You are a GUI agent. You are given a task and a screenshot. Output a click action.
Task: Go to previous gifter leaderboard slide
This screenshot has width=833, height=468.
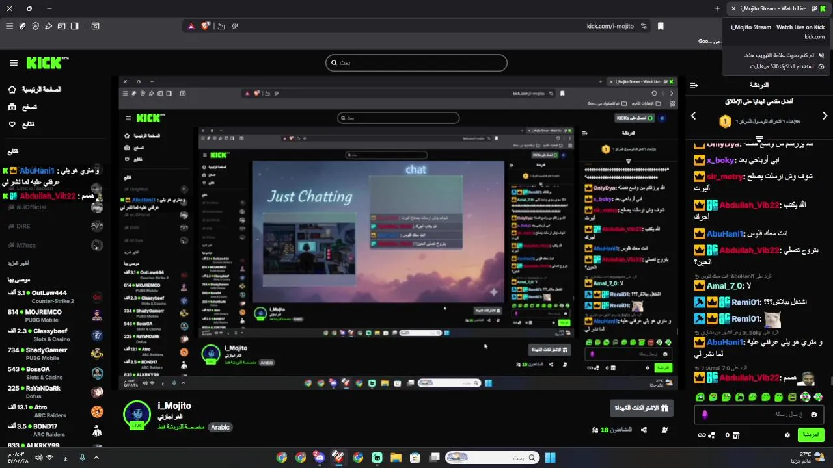[693, 116]
